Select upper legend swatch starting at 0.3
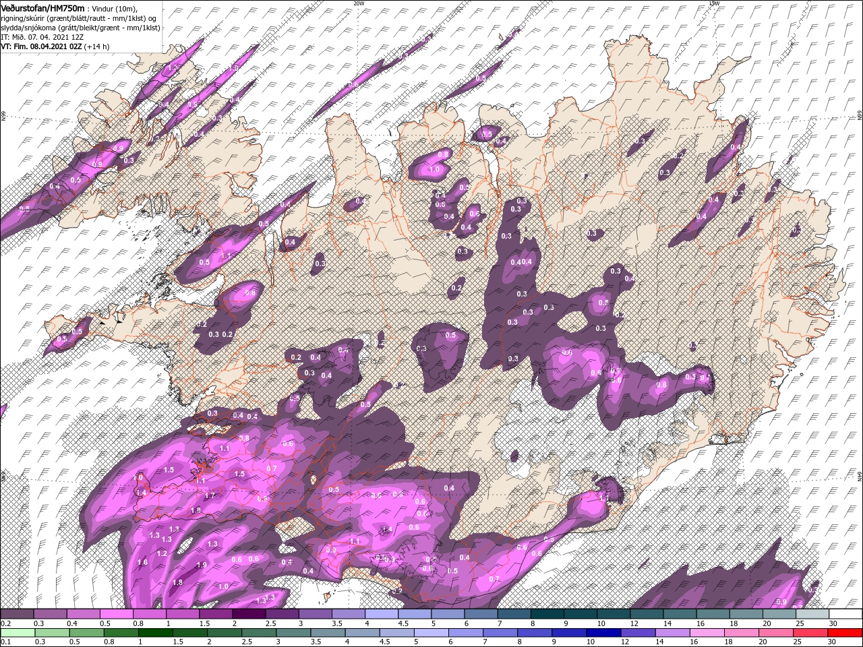Viewport: 863px width, 647px height. pyautogui.click(x=50, y=613)
